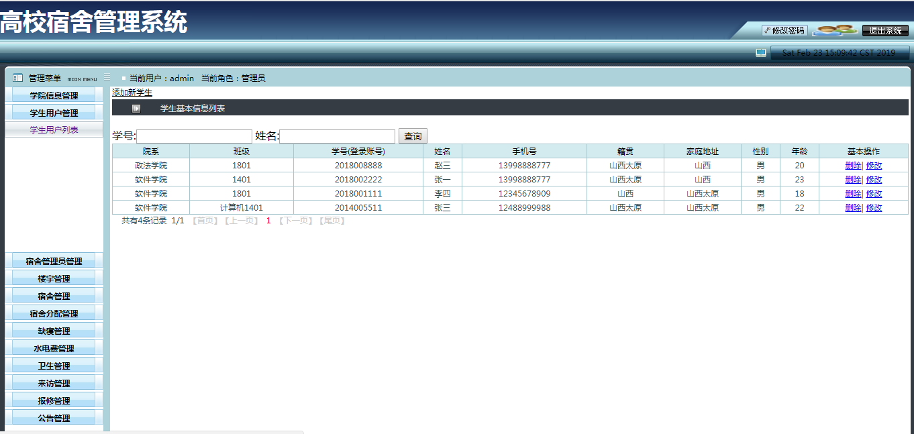The height and width of the screenshot is (434, 914).
Task: Click class cell 计算机1401
Action: 242,207
